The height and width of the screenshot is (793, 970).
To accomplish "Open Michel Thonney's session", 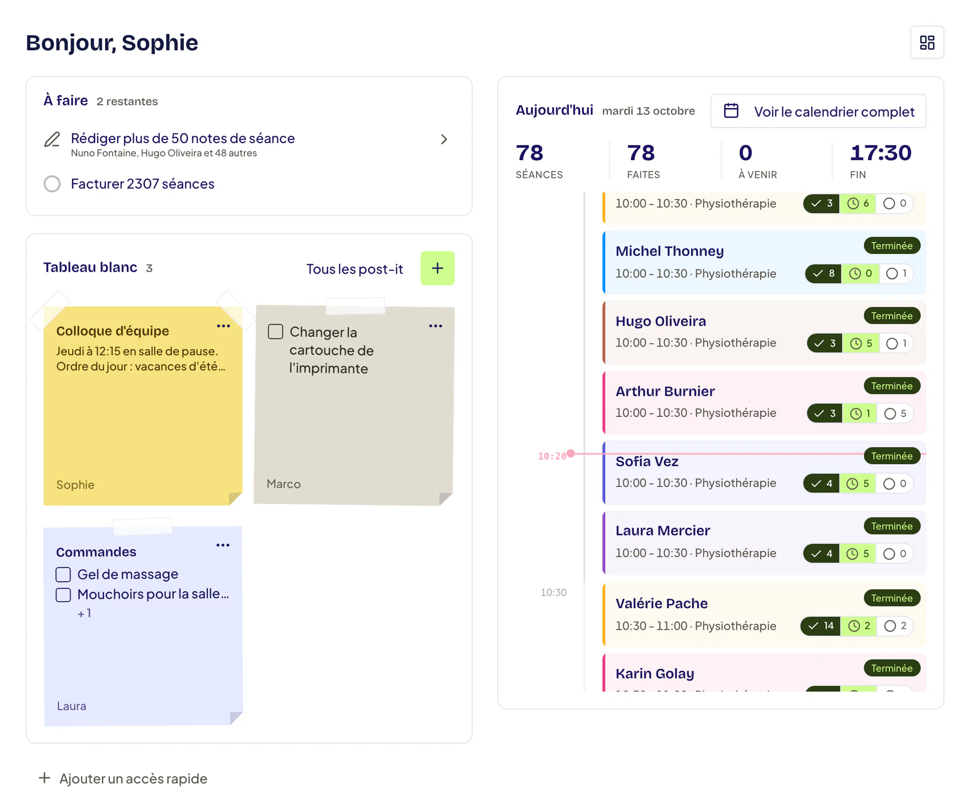I will coord(764,262).
